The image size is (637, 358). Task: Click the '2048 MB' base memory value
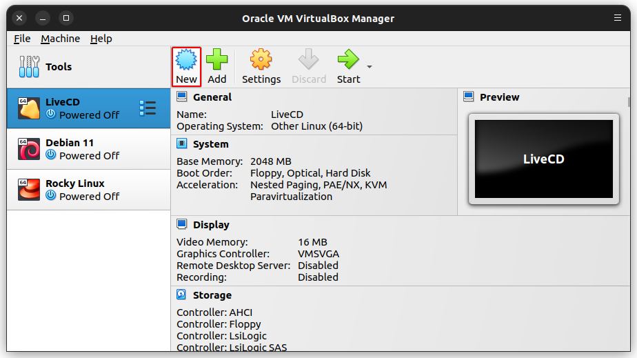270,161
